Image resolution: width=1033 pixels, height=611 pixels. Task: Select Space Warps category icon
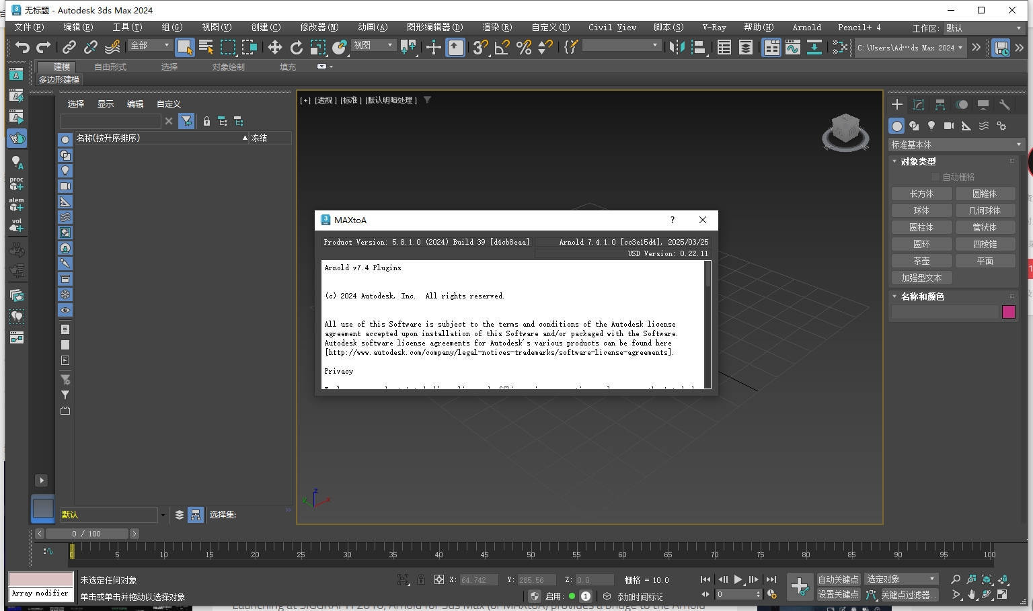(984, 126)
